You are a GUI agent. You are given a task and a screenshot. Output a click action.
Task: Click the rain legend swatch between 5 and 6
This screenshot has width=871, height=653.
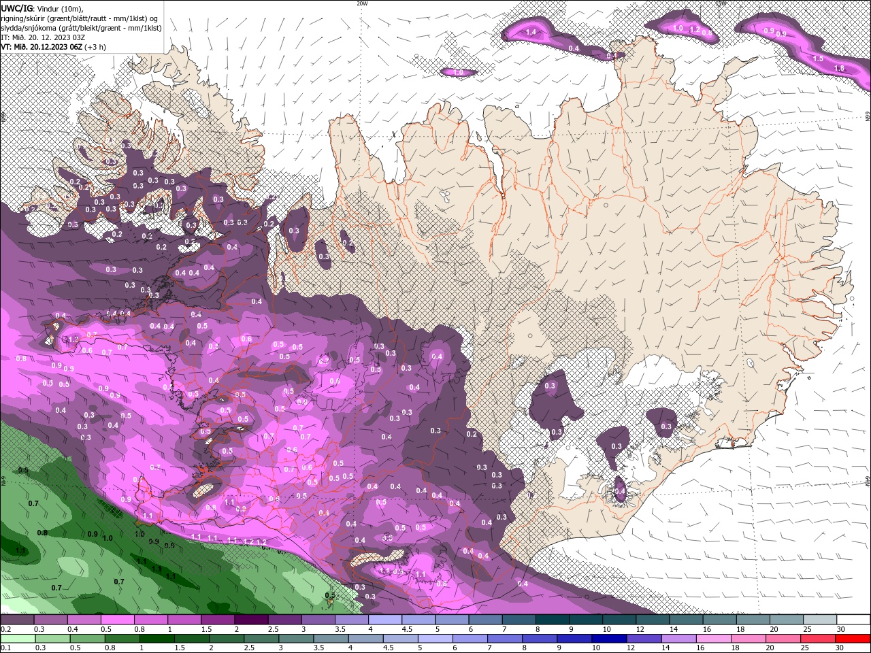pyautogui.click(x=437, y=639)
